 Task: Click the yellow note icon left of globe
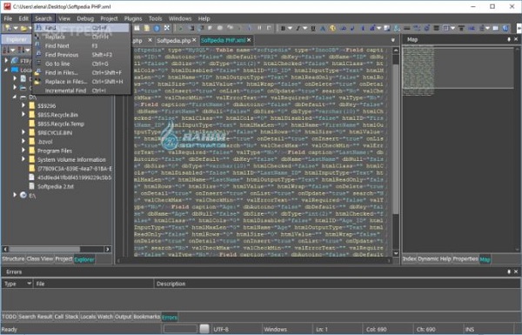146,29
